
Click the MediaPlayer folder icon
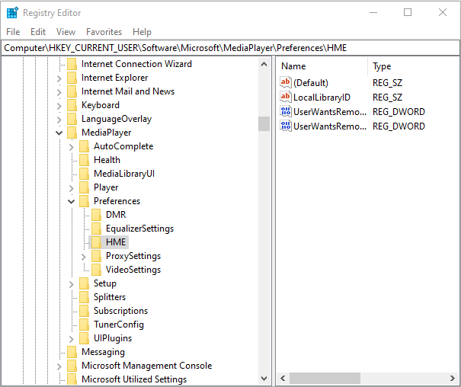72,133
